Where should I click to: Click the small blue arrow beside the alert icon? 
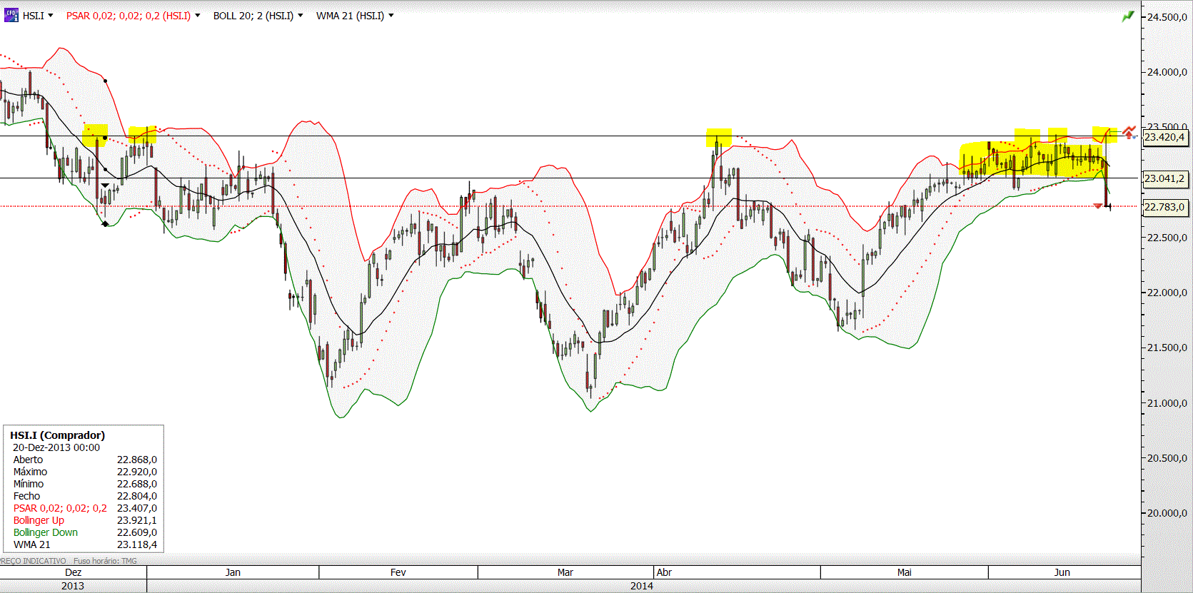click(x=1135, y=136)
